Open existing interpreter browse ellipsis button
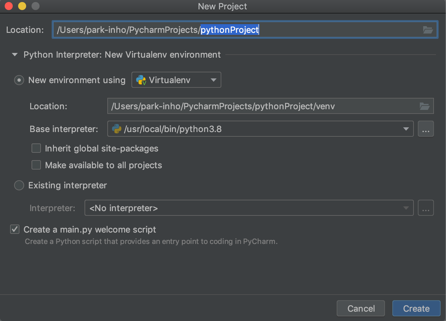 coord(426,208)
